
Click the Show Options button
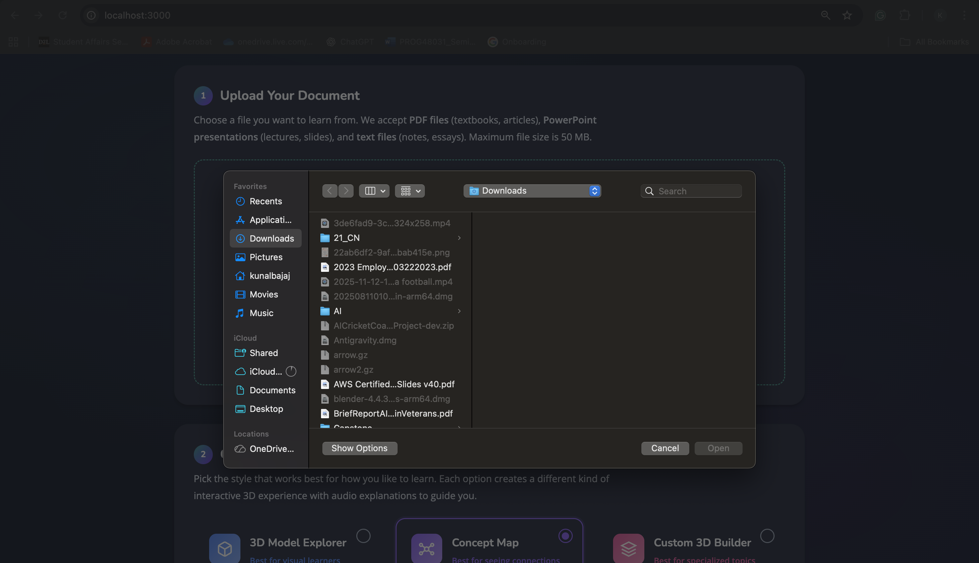click(360, 449)
